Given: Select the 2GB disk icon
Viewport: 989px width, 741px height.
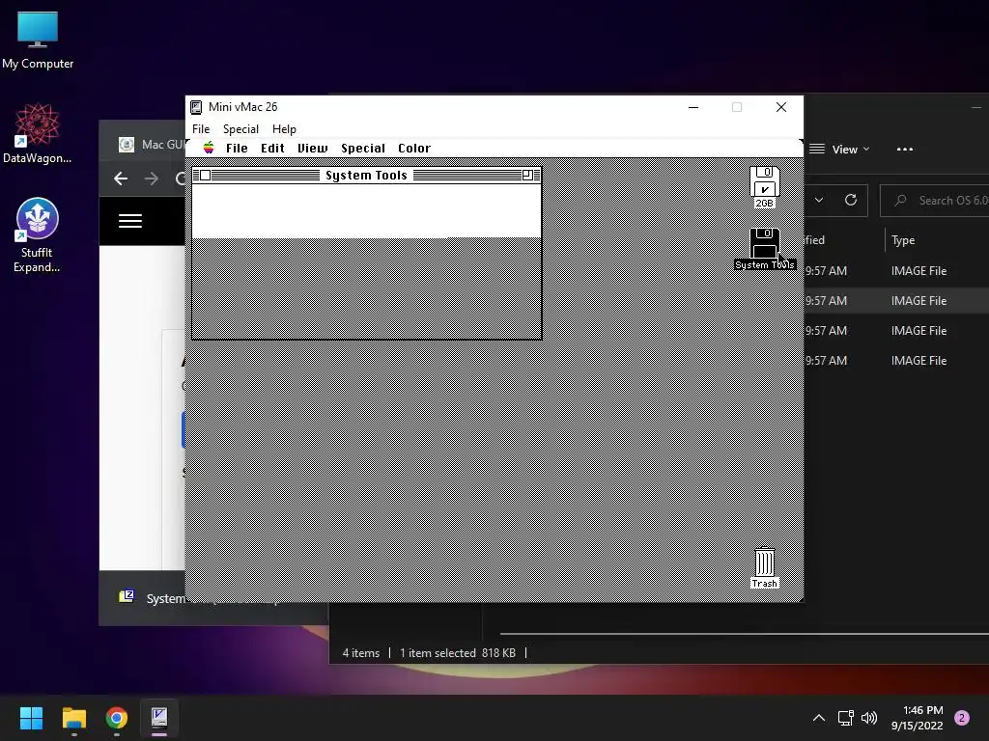Looking at the screenshot, I should pos(765,187).
